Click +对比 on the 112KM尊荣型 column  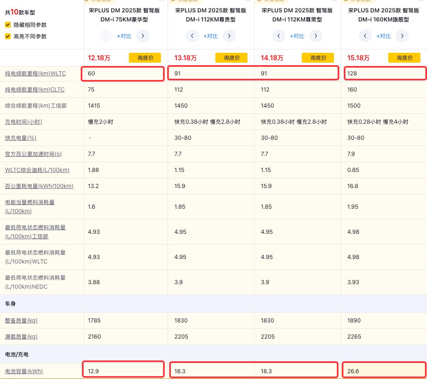click(x=297, y=36)
